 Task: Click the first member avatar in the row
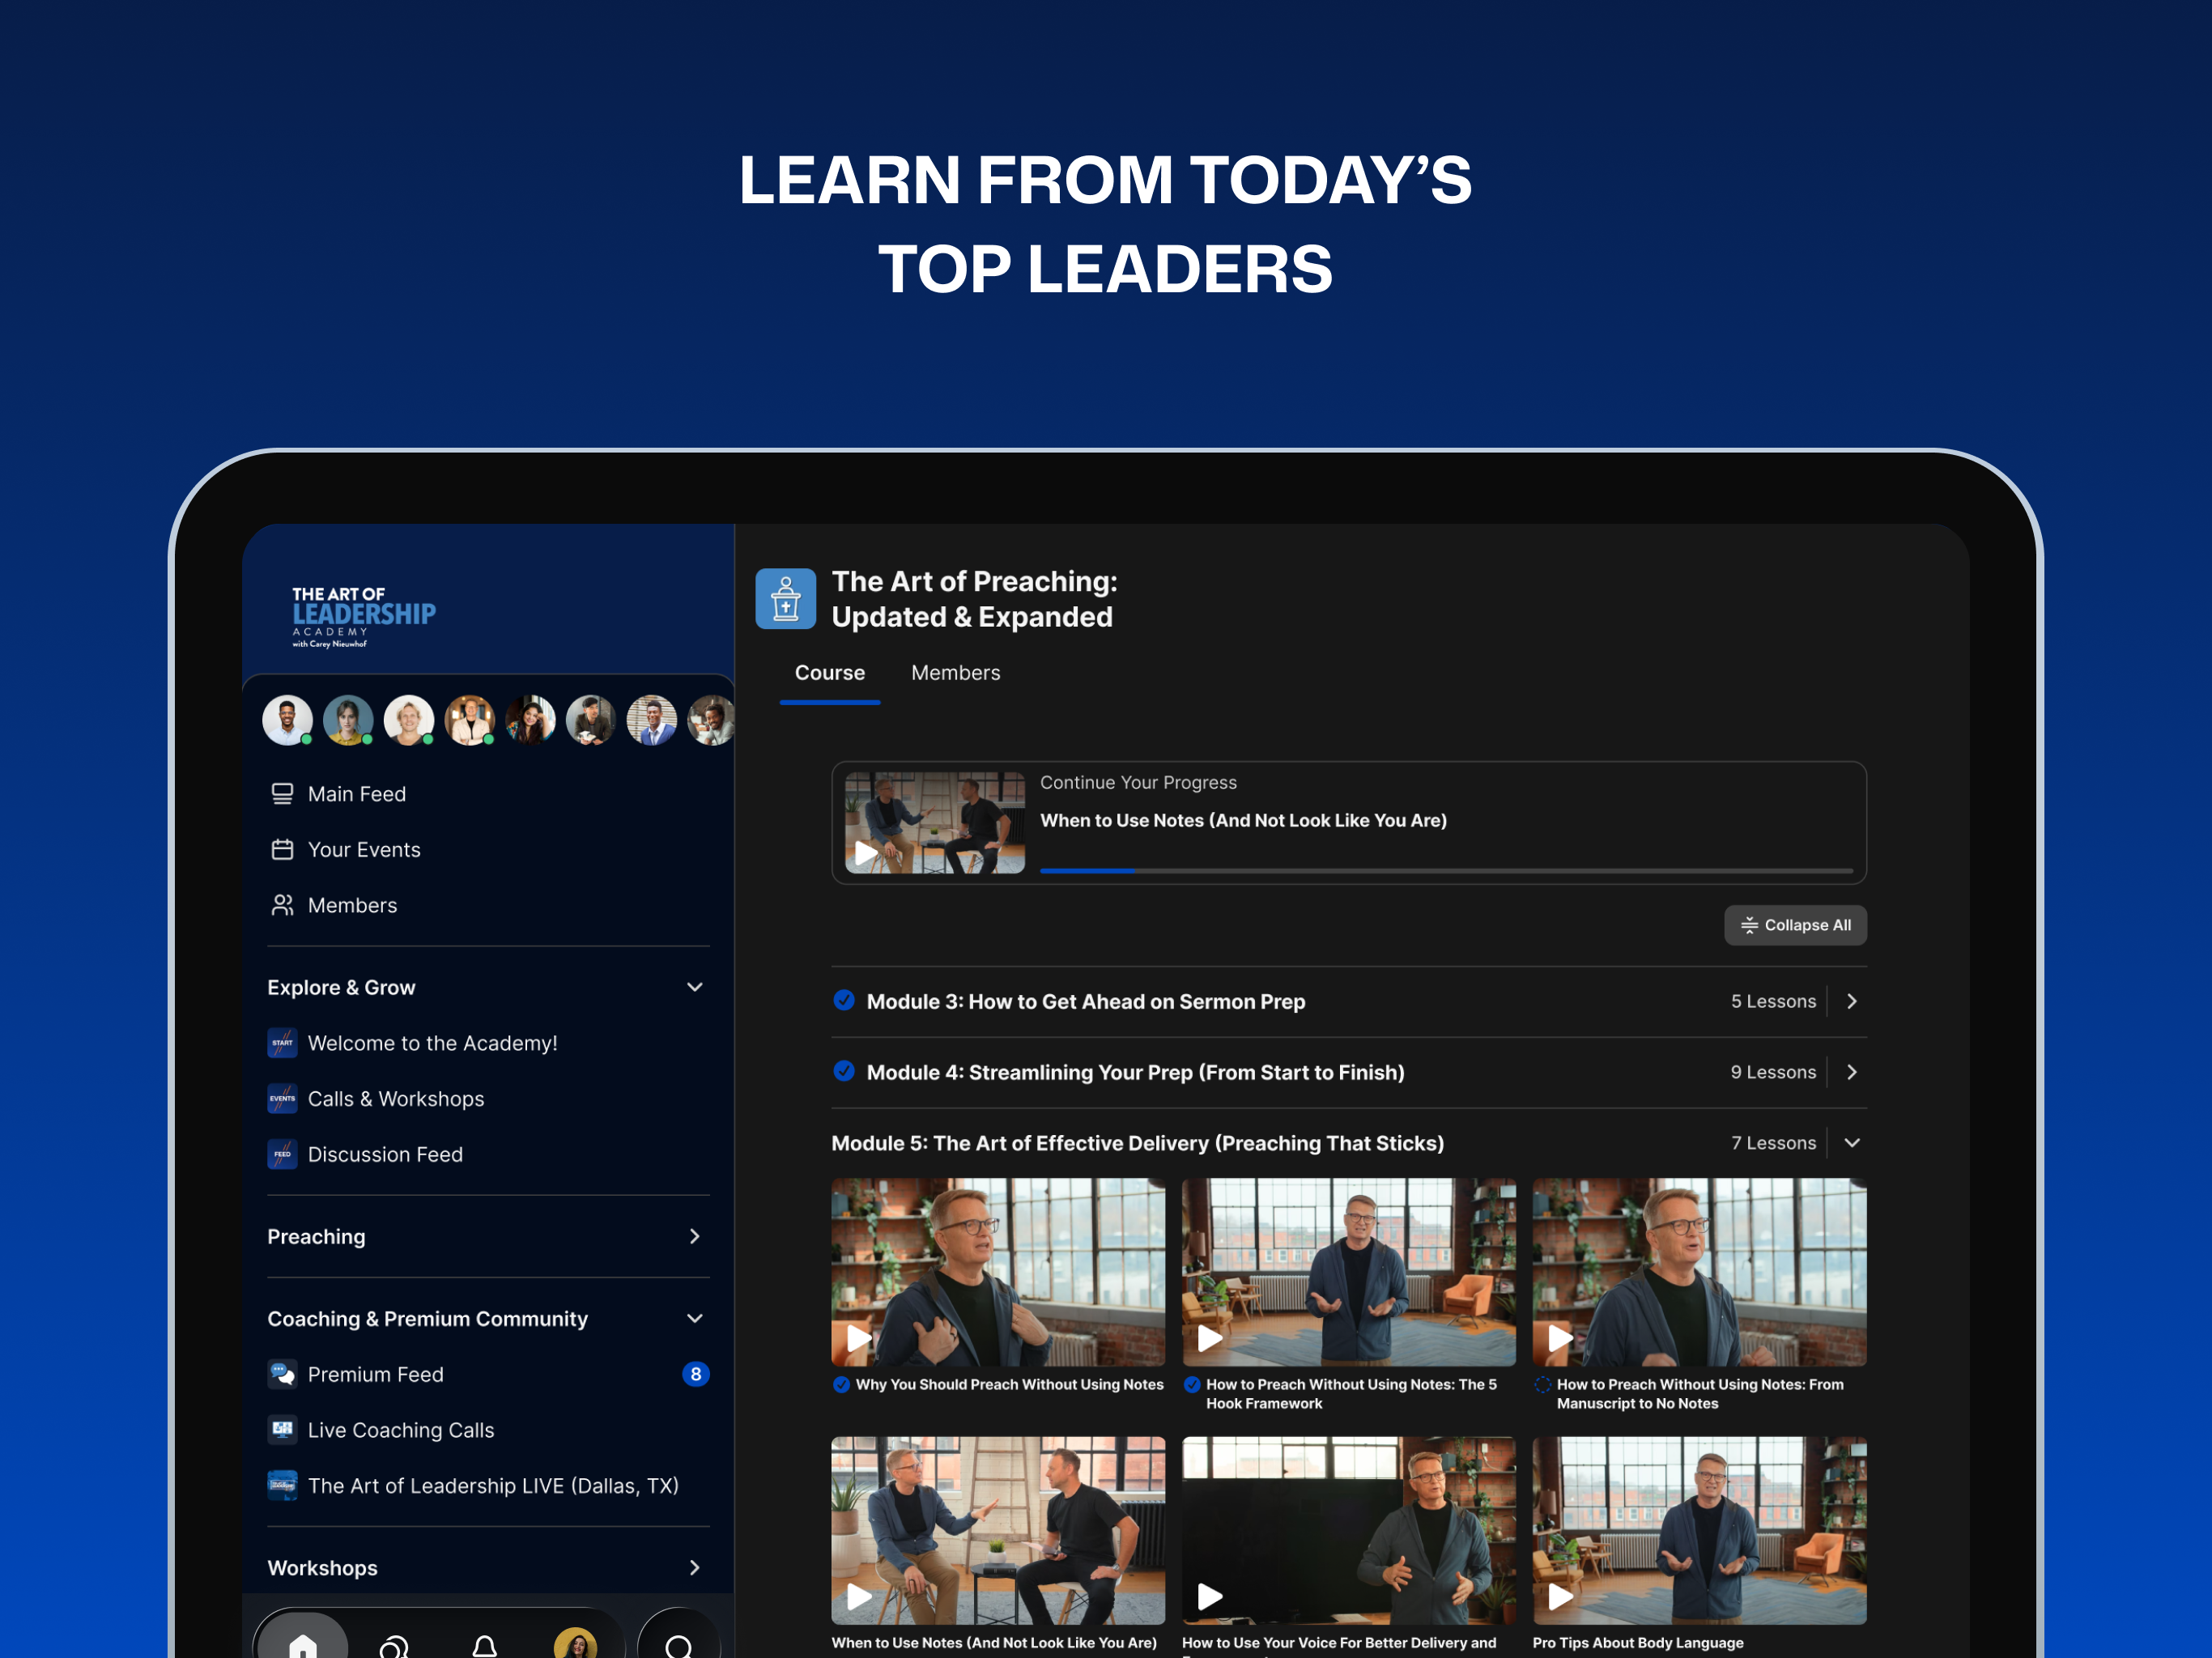287,720
